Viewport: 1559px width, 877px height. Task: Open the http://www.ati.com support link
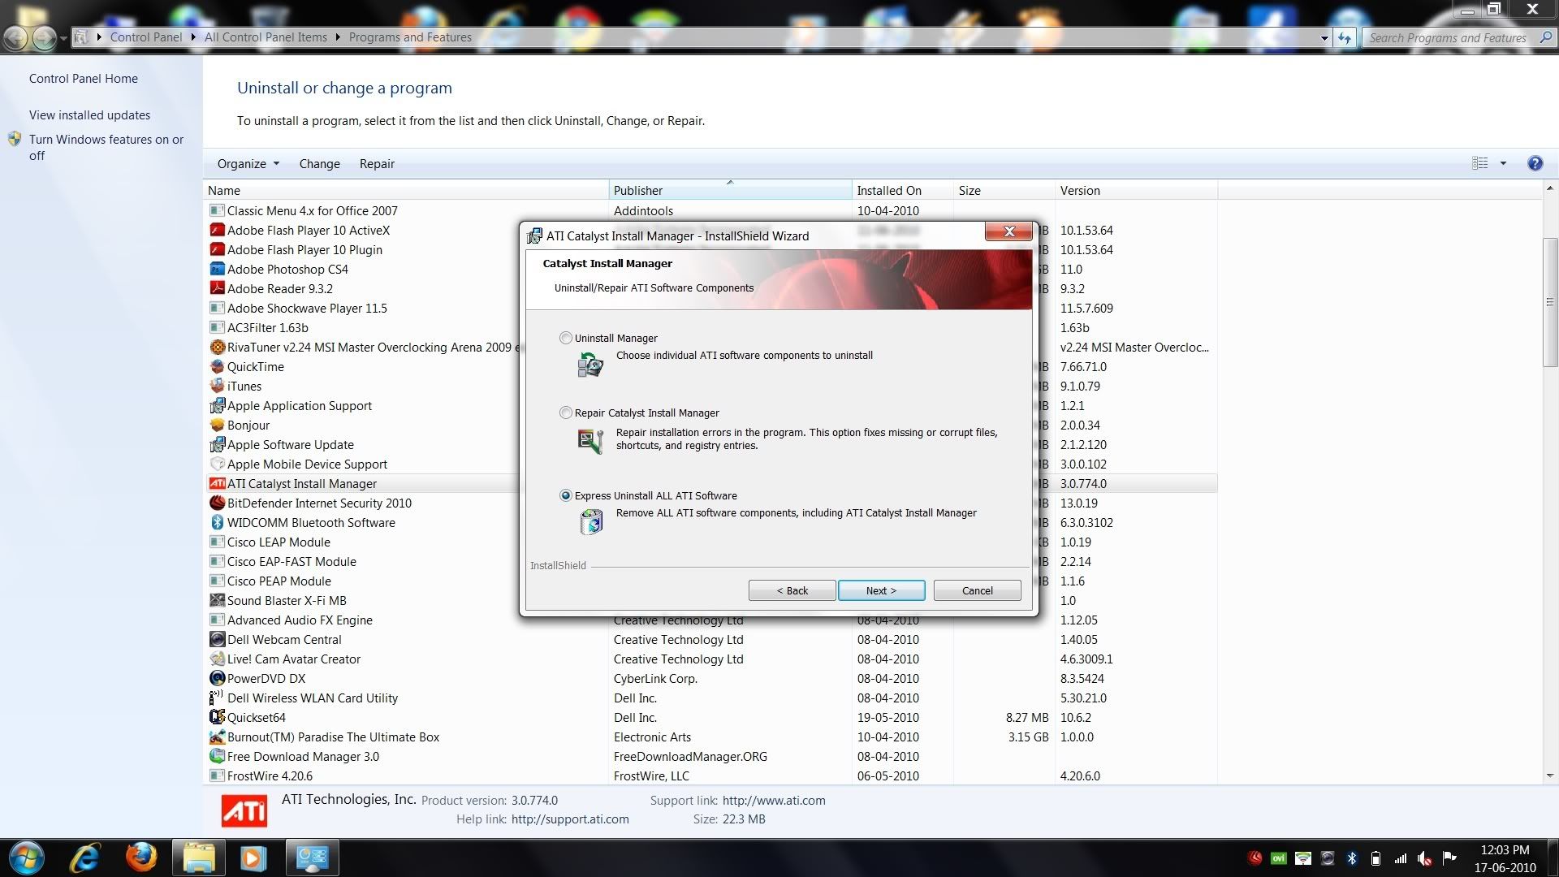tap(774, 801)
